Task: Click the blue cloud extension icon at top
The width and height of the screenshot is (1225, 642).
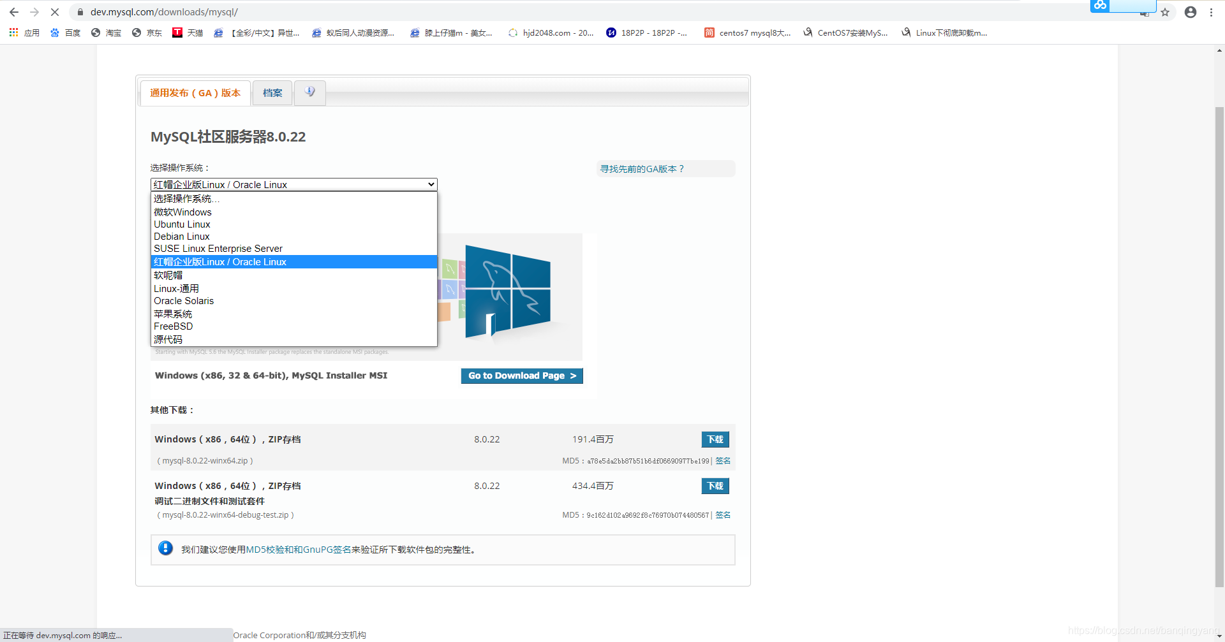Action: [x=1101, y=6]
